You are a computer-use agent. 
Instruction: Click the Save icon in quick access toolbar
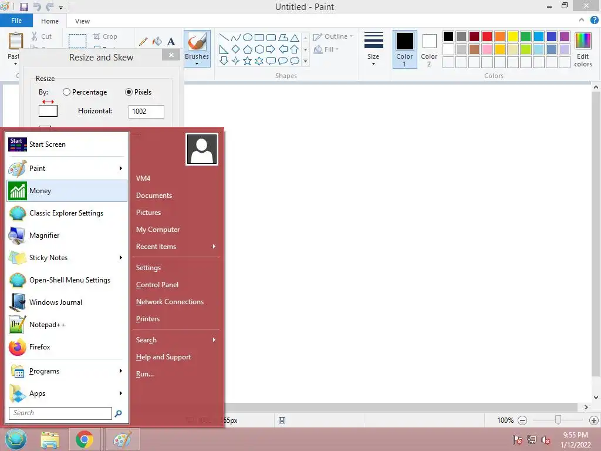(23, 7)
